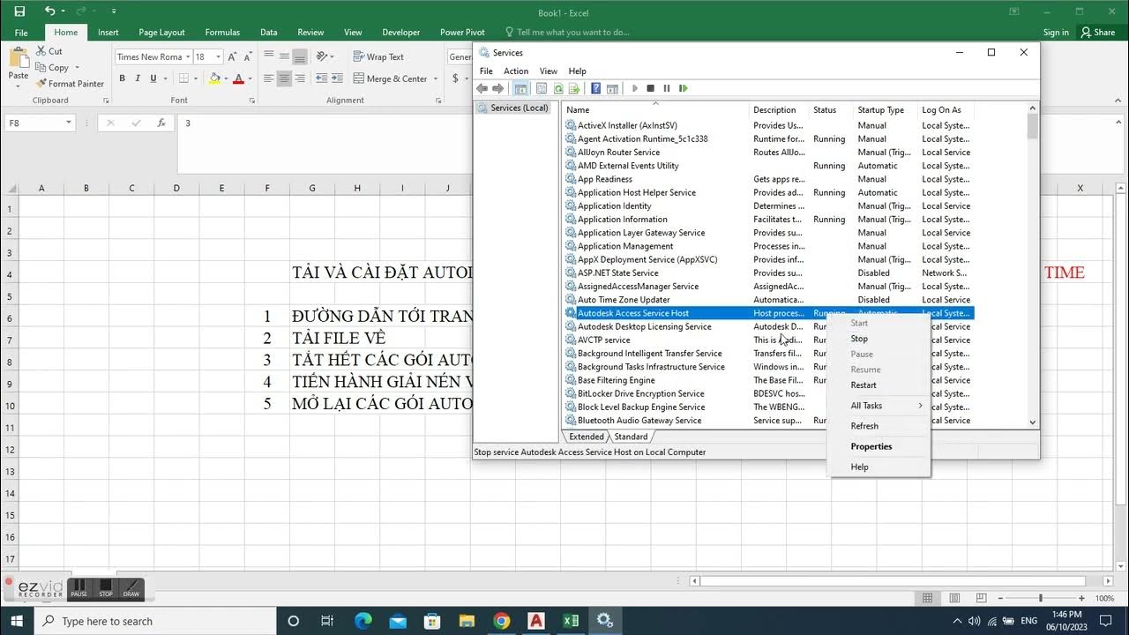The height and width of the screenshot is (635, 1129).
Task: Click Save icon in Excel title bar
Action: pyautogui.click(x=19, y=11)
